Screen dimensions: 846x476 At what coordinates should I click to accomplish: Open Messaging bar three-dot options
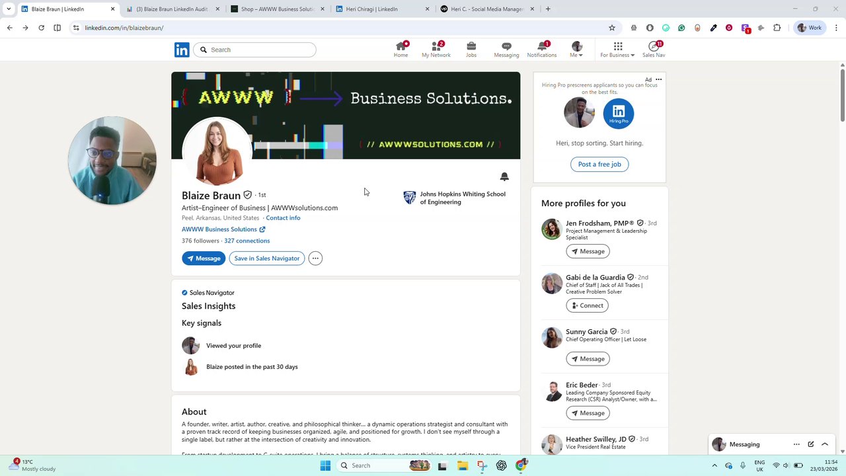point(796,444)
